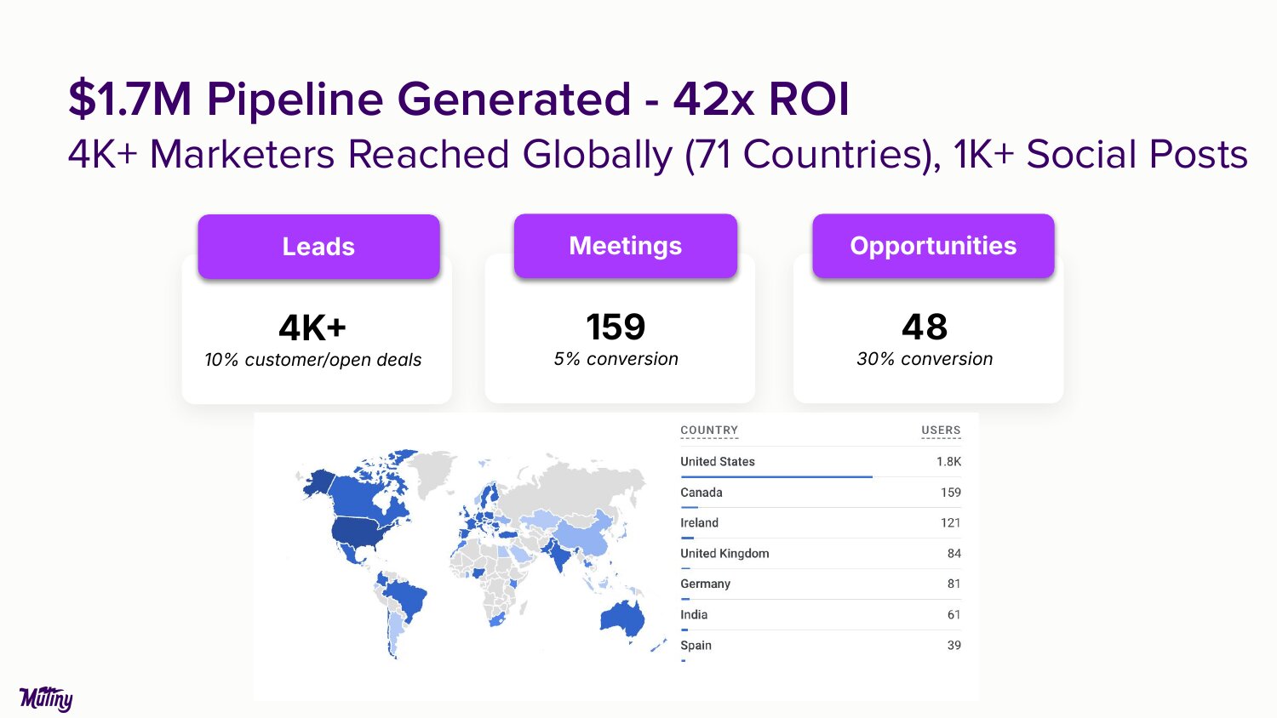This screenshot has height=718, width=1277.
Task: Click the 121 users value
Action: [951, 523]
